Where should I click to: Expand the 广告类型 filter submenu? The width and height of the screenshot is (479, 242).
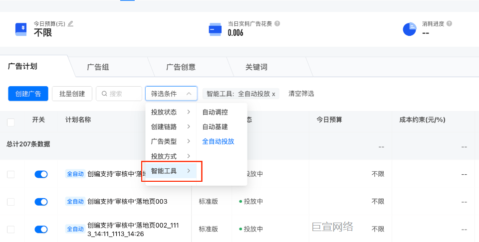click(x=171, y=141)
